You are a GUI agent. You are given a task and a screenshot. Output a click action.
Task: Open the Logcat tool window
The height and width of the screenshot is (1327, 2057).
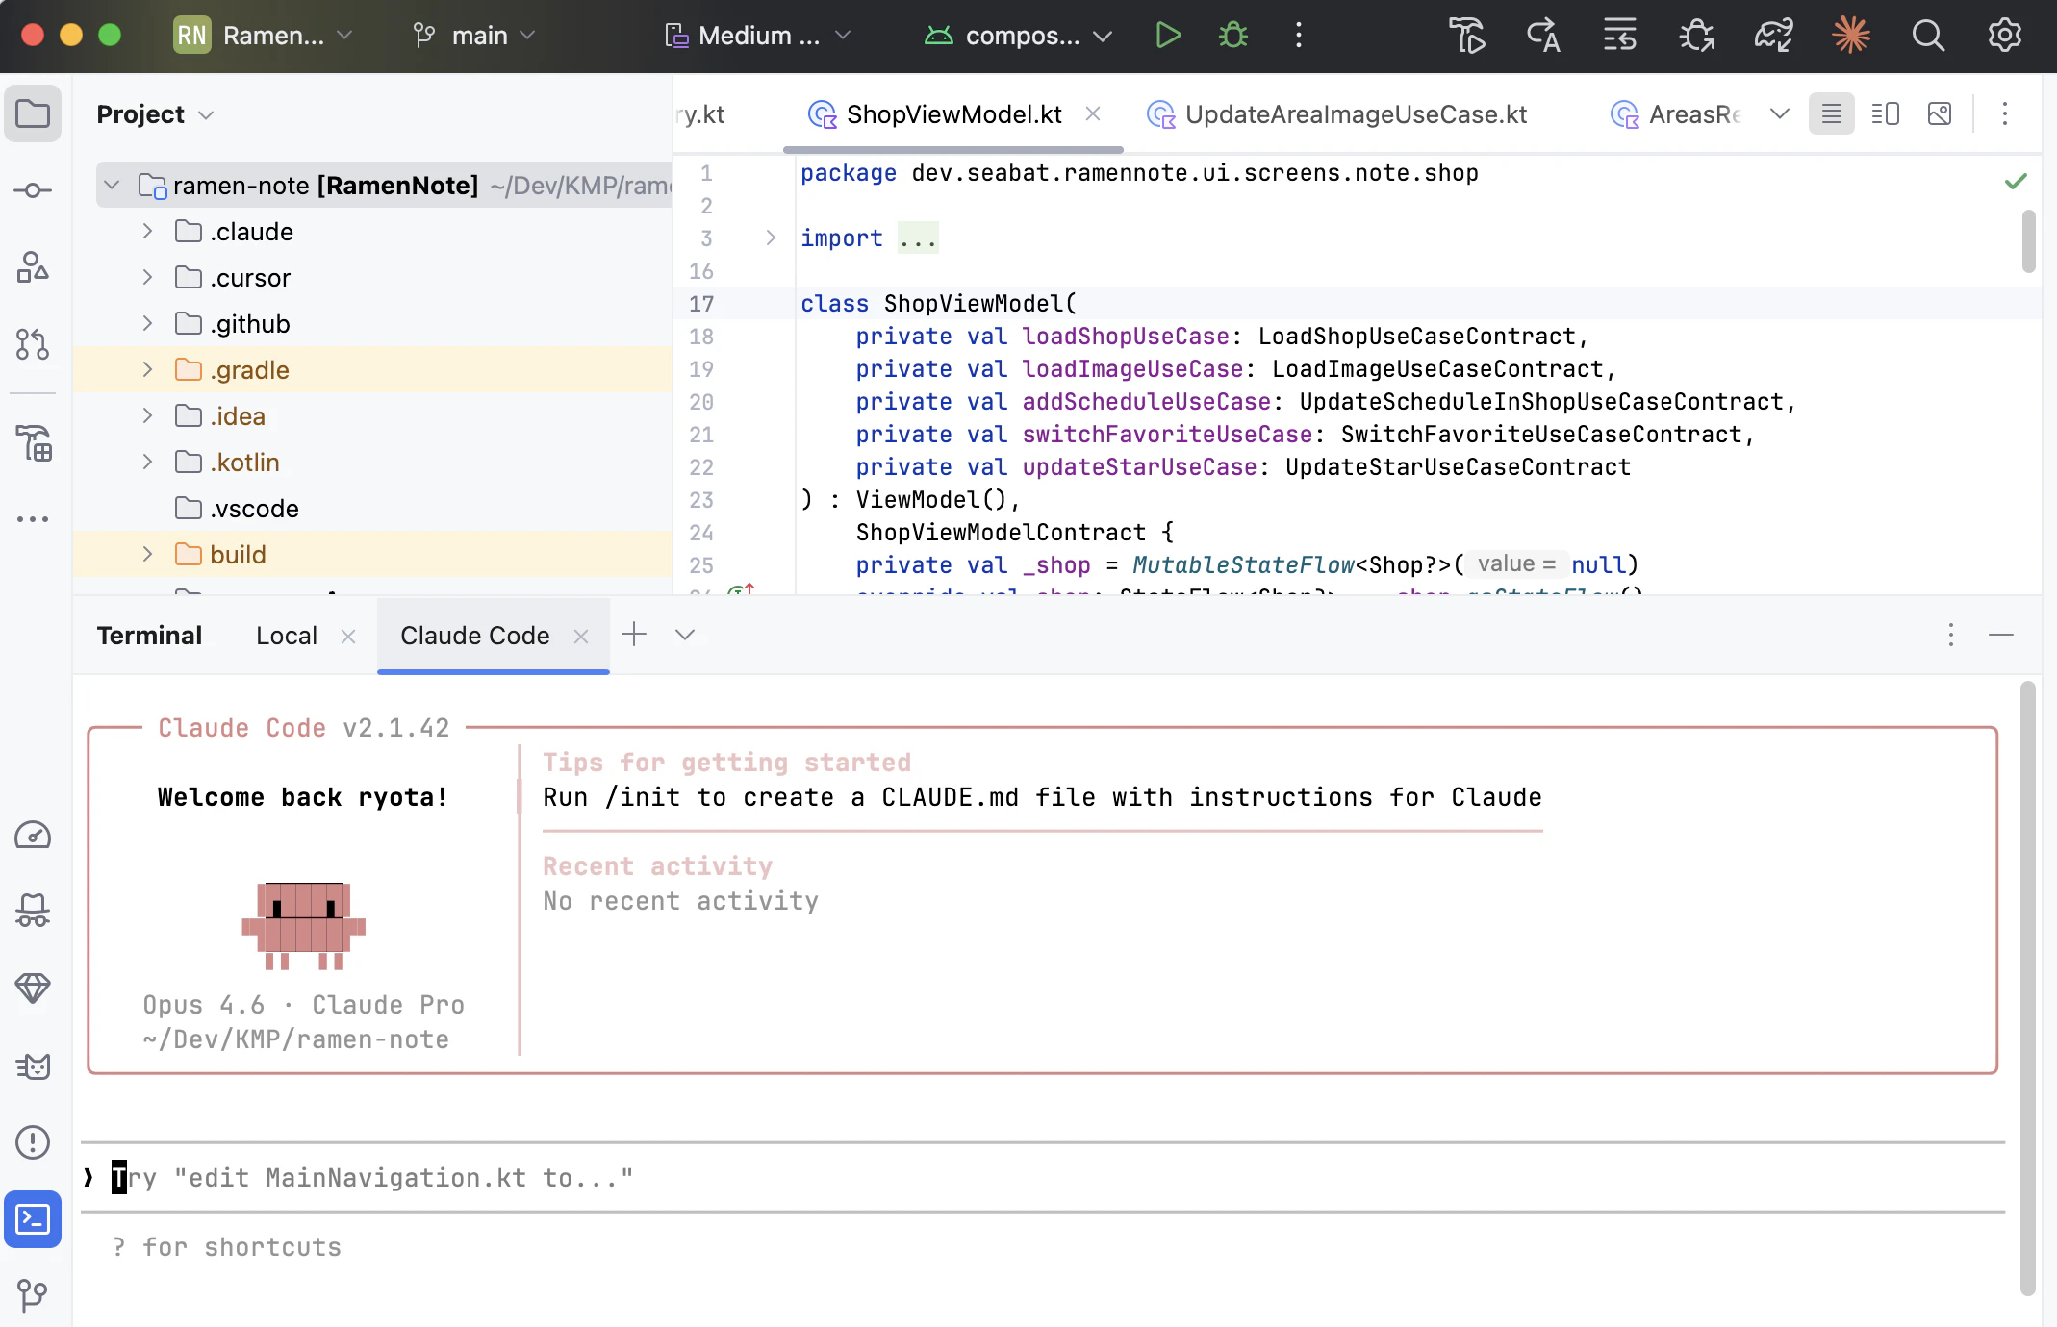coord(33,1065)
